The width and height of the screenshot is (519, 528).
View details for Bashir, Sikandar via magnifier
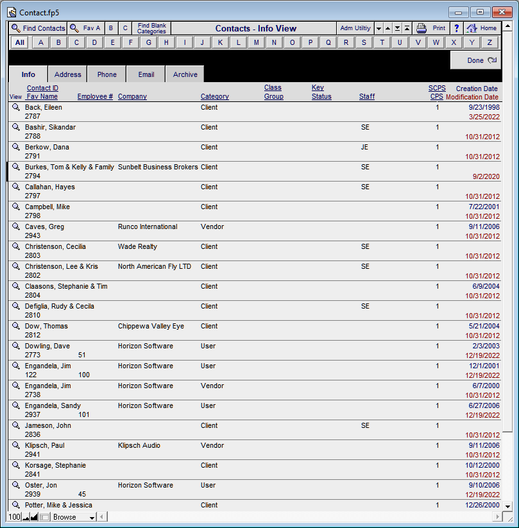(x=16, y=127)
